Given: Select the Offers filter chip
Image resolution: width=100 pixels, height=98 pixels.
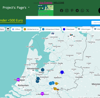Looking at the screenshot, I should pos(16,29).
